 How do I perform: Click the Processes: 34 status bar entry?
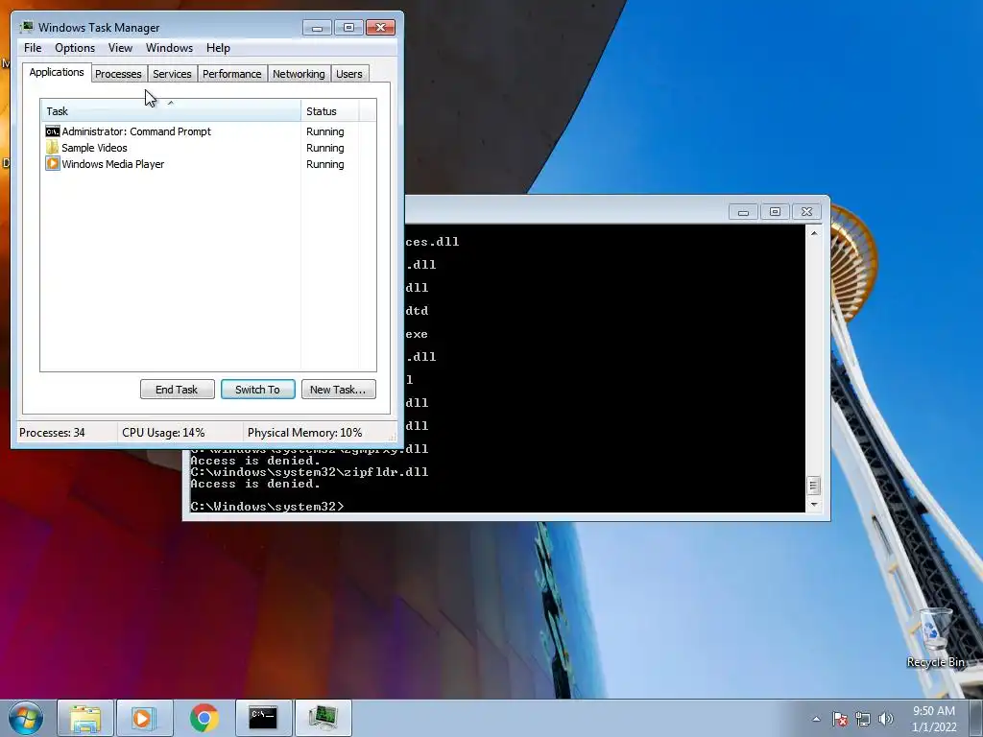tap(52, 433)
